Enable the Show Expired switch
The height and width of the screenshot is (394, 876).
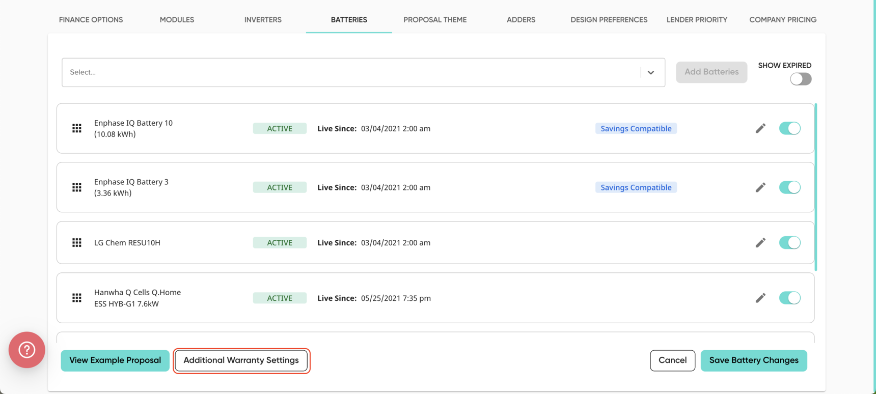coord(801,79)
